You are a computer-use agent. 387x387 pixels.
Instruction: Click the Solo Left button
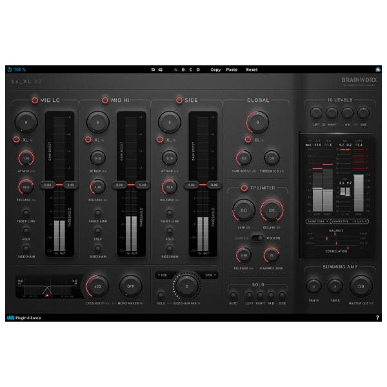(x=249, y=295)
